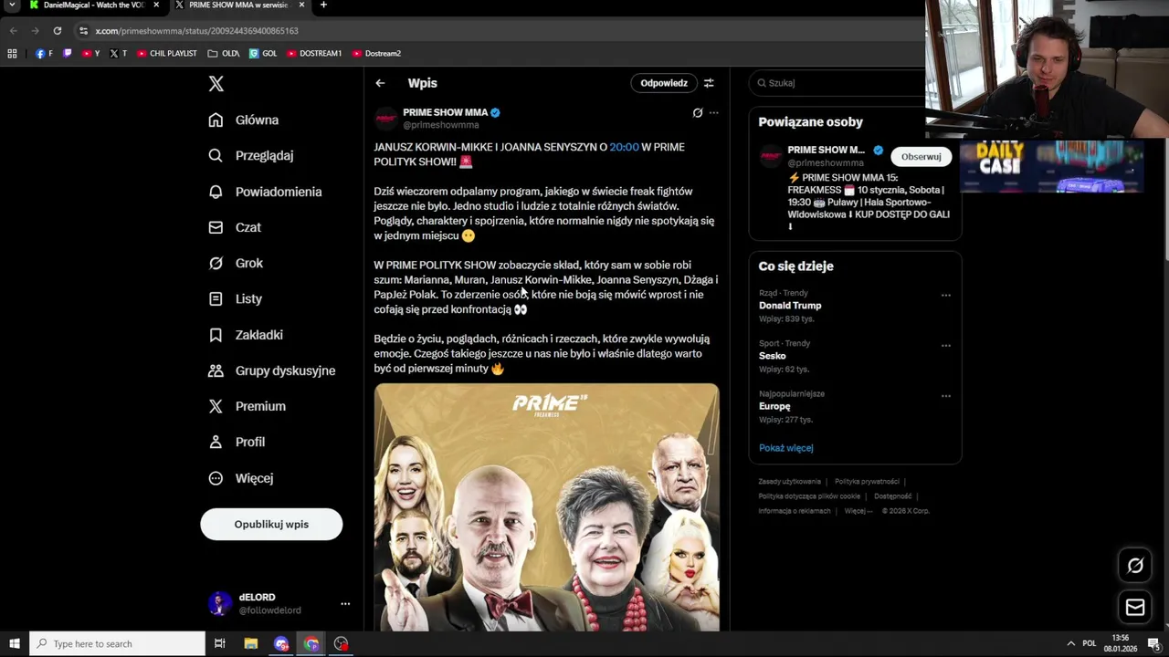1169x657 pixels.
Task: Close the PRIME SHOW MMA tab
Action: pyautogui.click(x=301, y=5)
